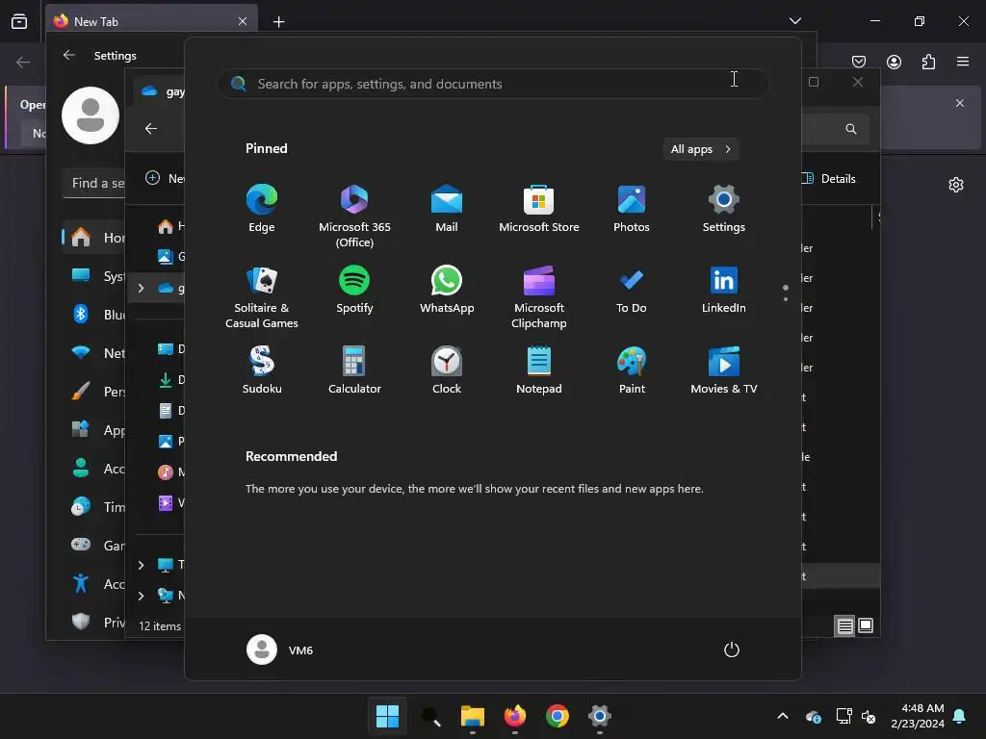Launch the Clock app
Screen dimensions: 986x739
tap(447, 370)
